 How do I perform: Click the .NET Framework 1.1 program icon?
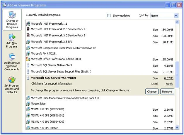point(28,23)
